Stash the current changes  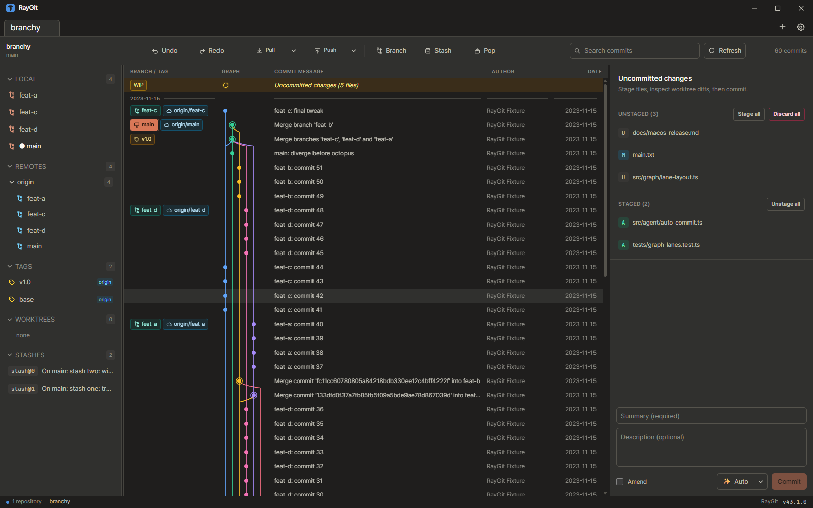(438, 51)
